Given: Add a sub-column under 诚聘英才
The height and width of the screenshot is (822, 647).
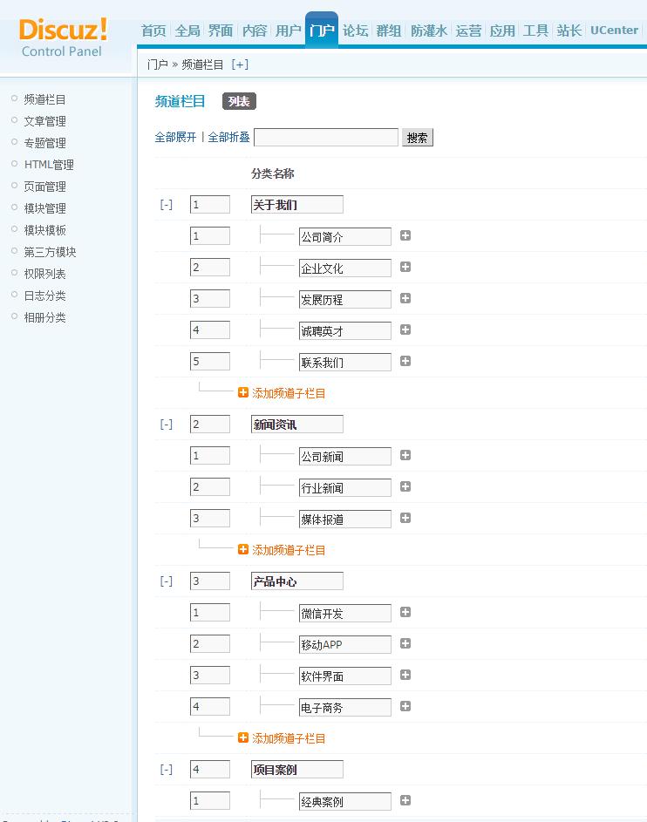Looking at the screenshot, I should tap(405, 329).
